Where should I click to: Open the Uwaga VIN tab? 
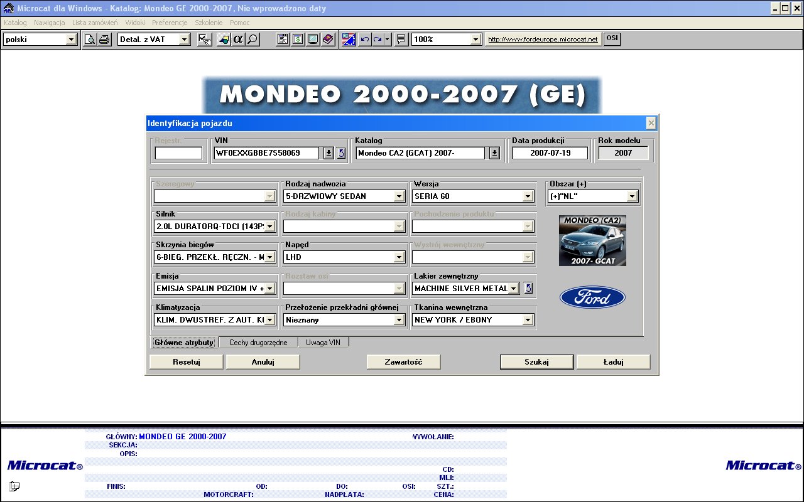click(323, 343)
